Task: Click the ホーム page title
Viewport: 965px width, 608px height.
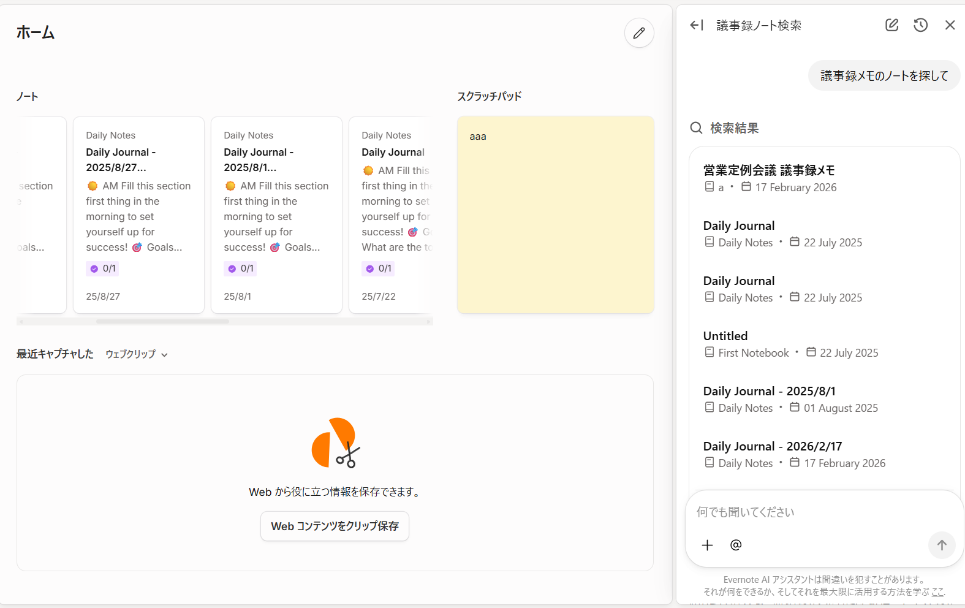Action: point(36,32)
